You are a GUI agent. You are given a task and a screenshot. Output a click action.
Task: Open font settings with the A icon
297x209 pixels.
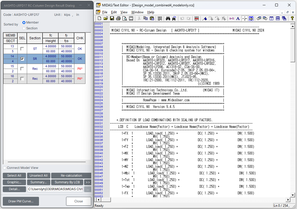pyautogui.click(x=238, y=18)
